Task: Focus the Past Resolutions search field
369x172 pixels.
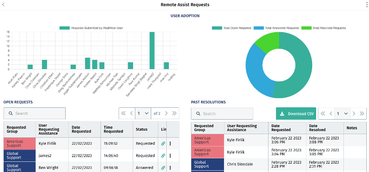Action: [x=222, y=114]
